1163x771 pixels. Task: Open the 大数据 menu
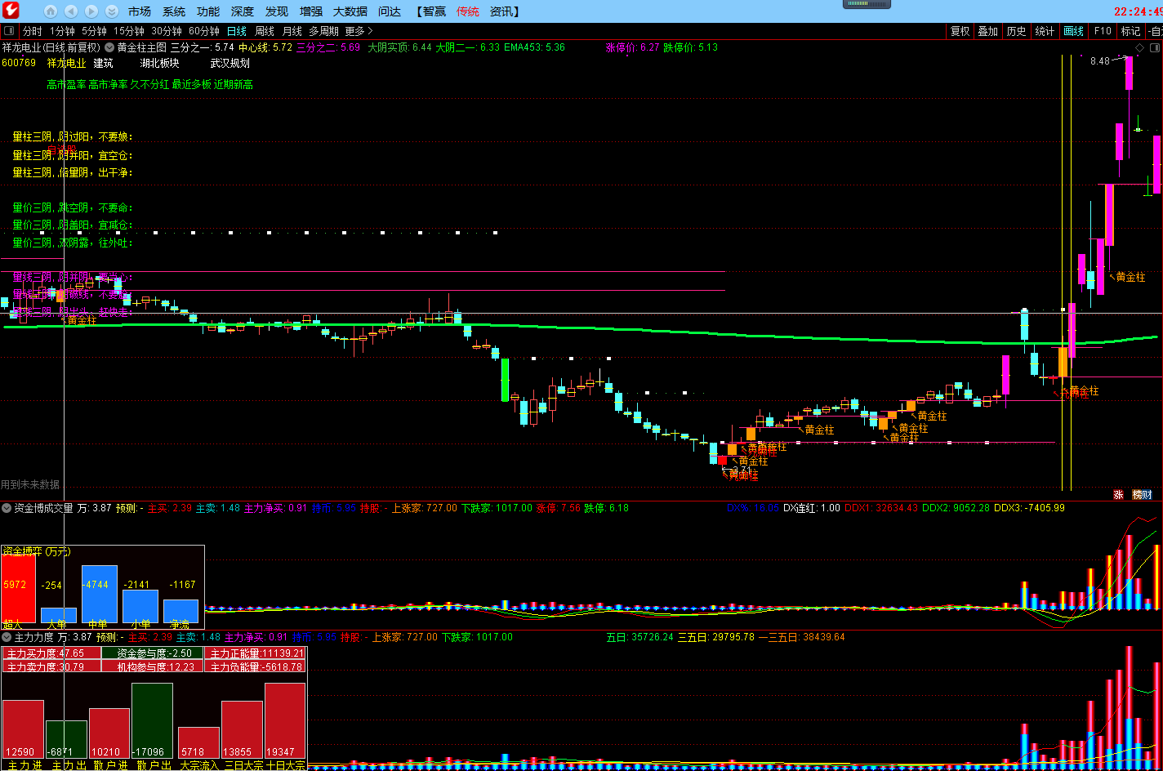(x=350, y=11)
